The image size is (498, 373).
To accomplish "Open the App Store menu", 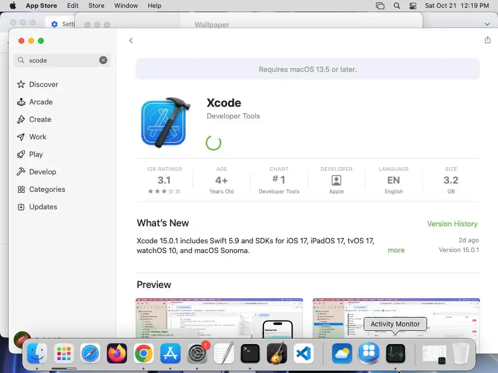I will point(41,6).
